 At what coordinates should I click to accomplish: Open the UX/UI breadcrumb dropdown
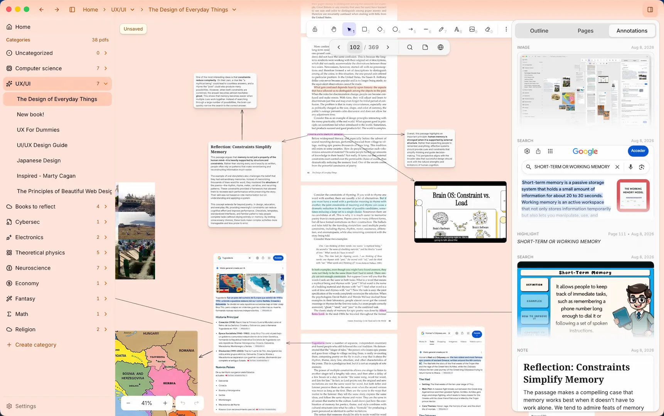point(132,10)
